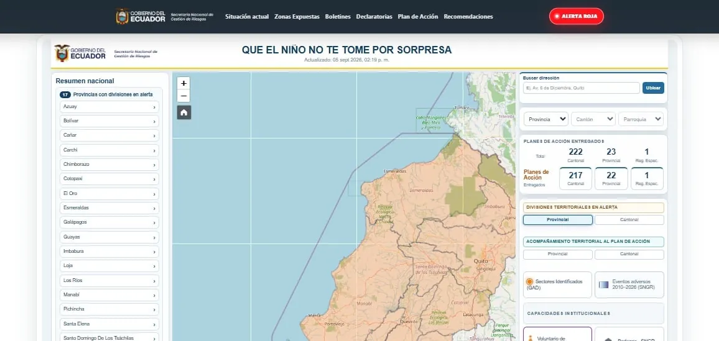Toggle Bodegas SNGR capacity layer
This screenshot has height=341, width=719.
click(629, 334)
